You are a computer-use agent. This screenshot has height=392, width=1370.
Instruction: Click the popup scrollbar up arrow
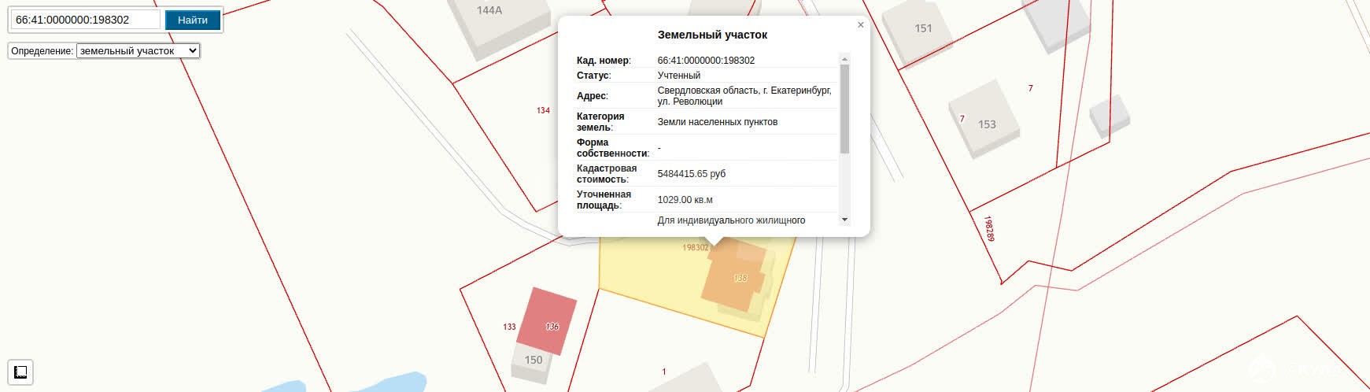click(844, 59)
